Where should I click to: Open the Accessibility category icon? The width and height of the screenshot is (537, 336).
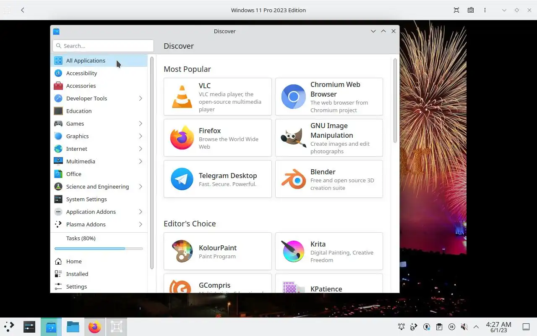coord(58,73)
